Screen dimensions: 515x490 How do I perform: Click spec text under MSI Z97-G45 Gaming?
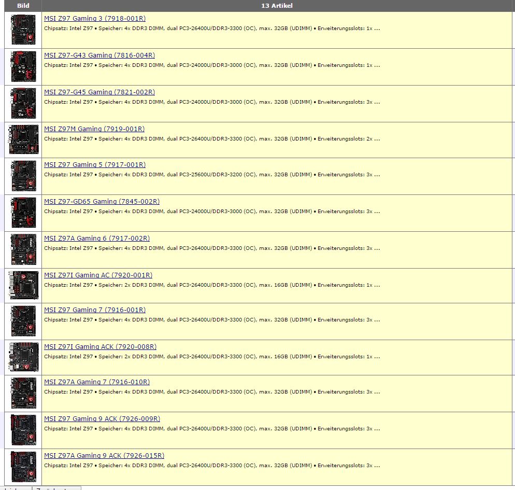click(x=212, y=102)
